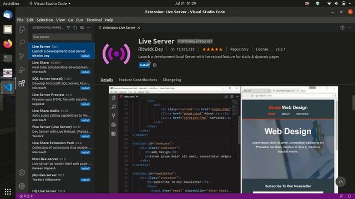Viewport: 355px width, 199px height.
Task: Switch to the Details tab
Action: tap(106, 80)
